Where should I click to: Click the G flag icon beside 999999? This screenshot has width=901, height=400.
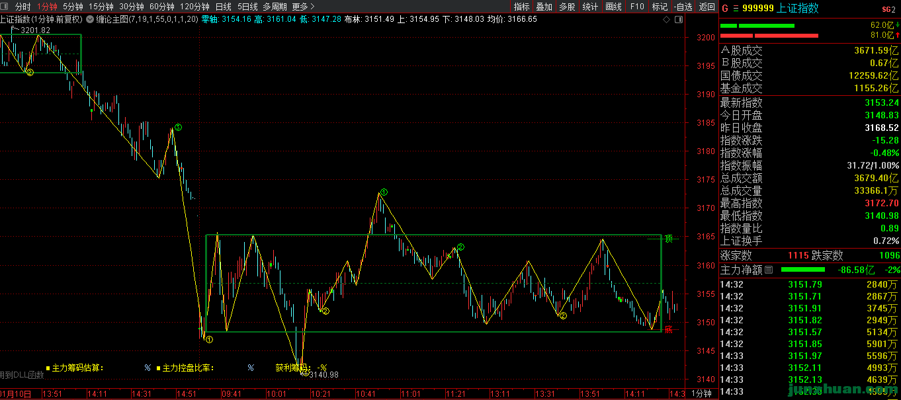pos(724,9)
